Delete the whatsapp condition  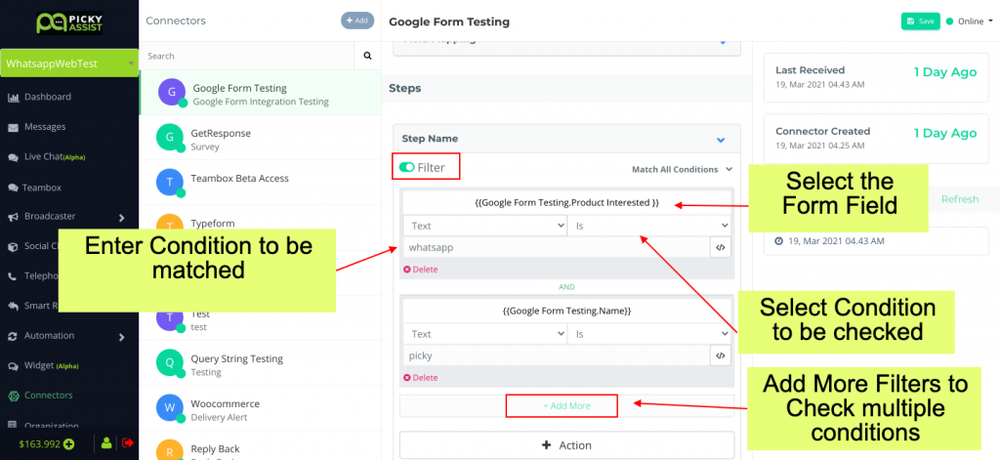click(x=420, y=270)
